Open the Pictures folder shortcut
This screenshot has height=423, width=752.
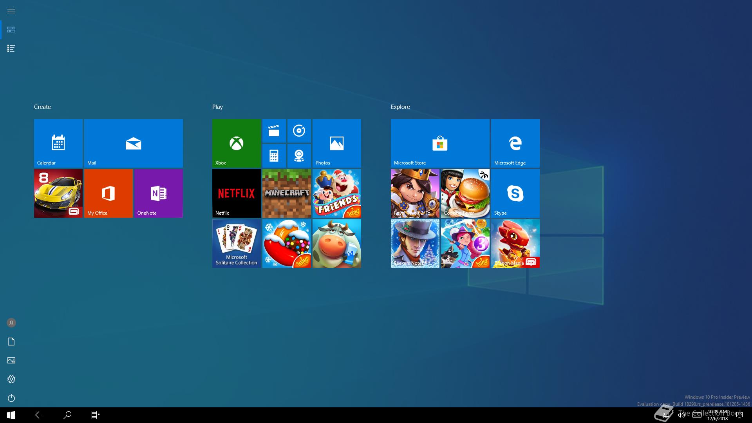(11, 360)
